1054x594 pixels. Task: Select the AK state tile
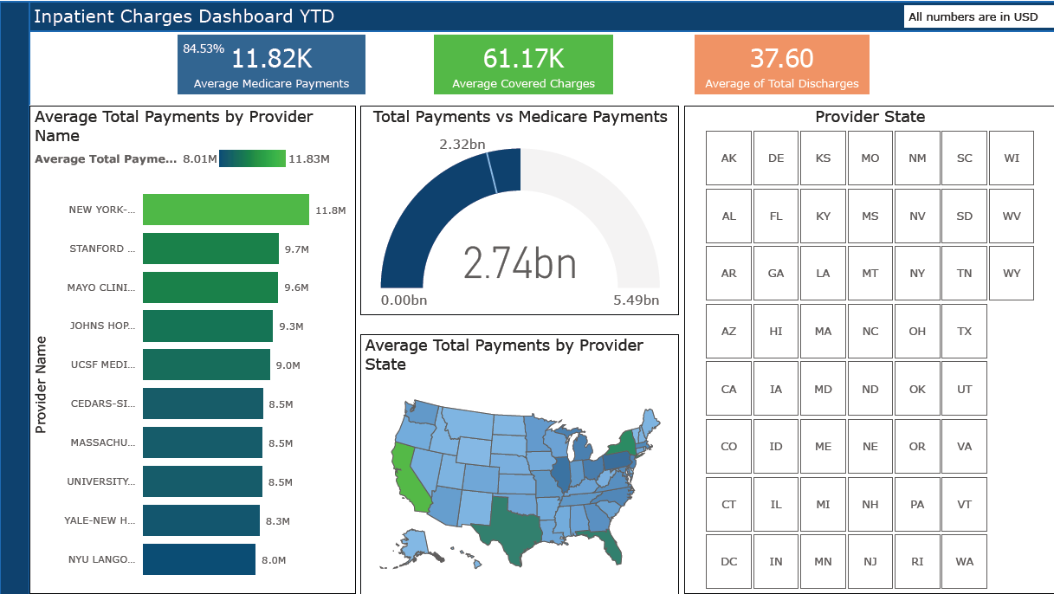click(728, 158)
